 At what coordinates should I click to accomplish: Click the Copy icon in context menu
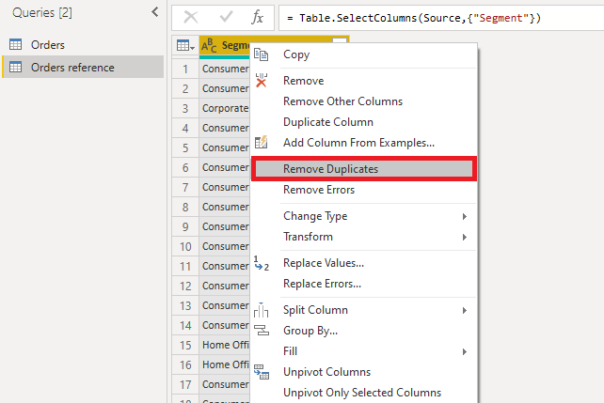pyautogui.click(x=262, y=54)
